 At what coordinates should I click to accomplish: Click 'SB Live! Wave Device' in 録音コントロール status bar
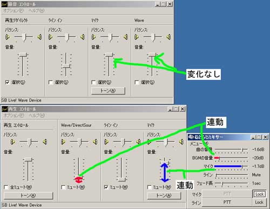(x=22, y=100)
